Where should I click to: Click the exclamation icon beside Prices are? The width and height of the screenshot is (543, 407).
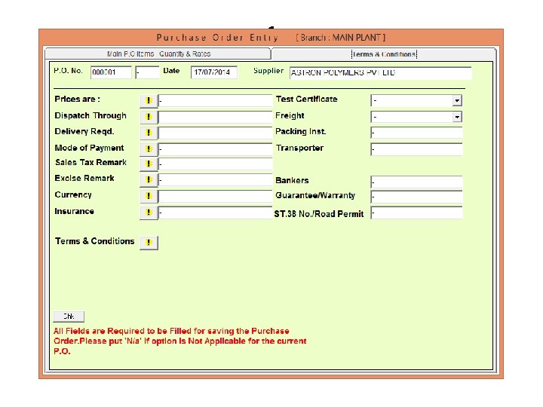click(x=149, y=100)
